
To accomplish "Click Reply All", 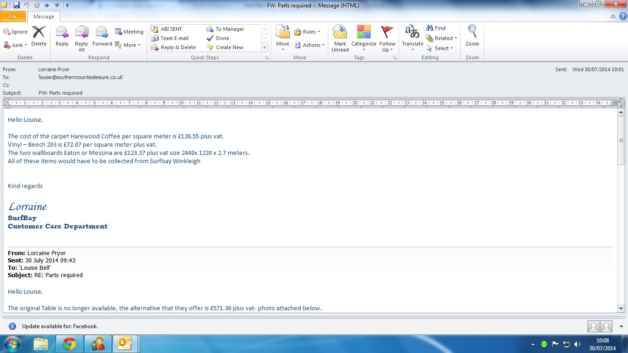I will click(81, 39).
